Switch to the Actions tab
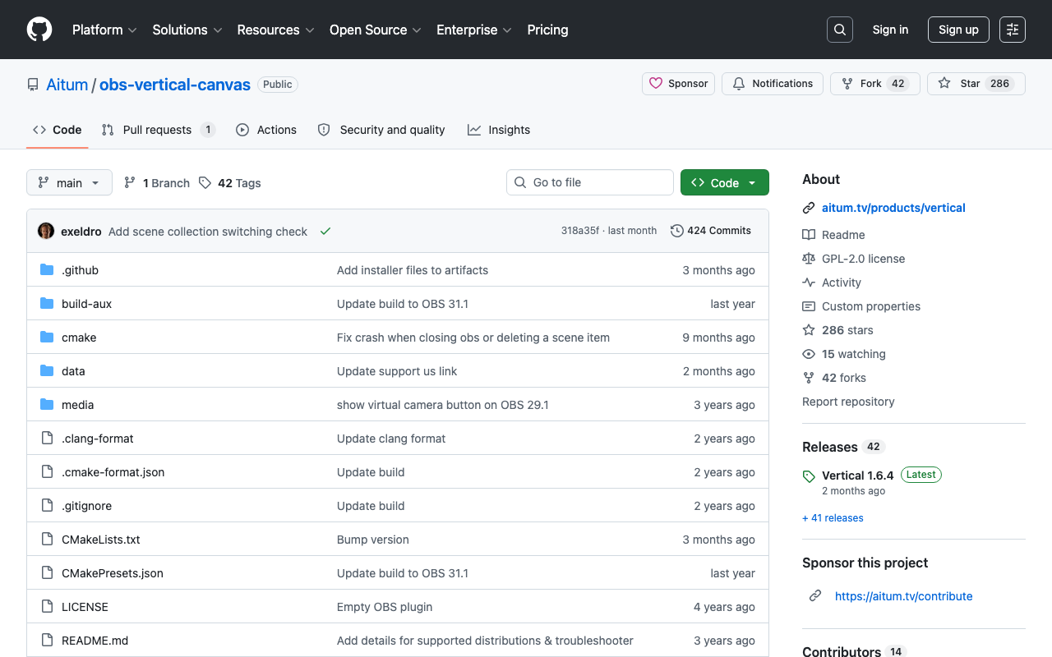The height and width of the screenshot is (657, 1052). point(266,130)
